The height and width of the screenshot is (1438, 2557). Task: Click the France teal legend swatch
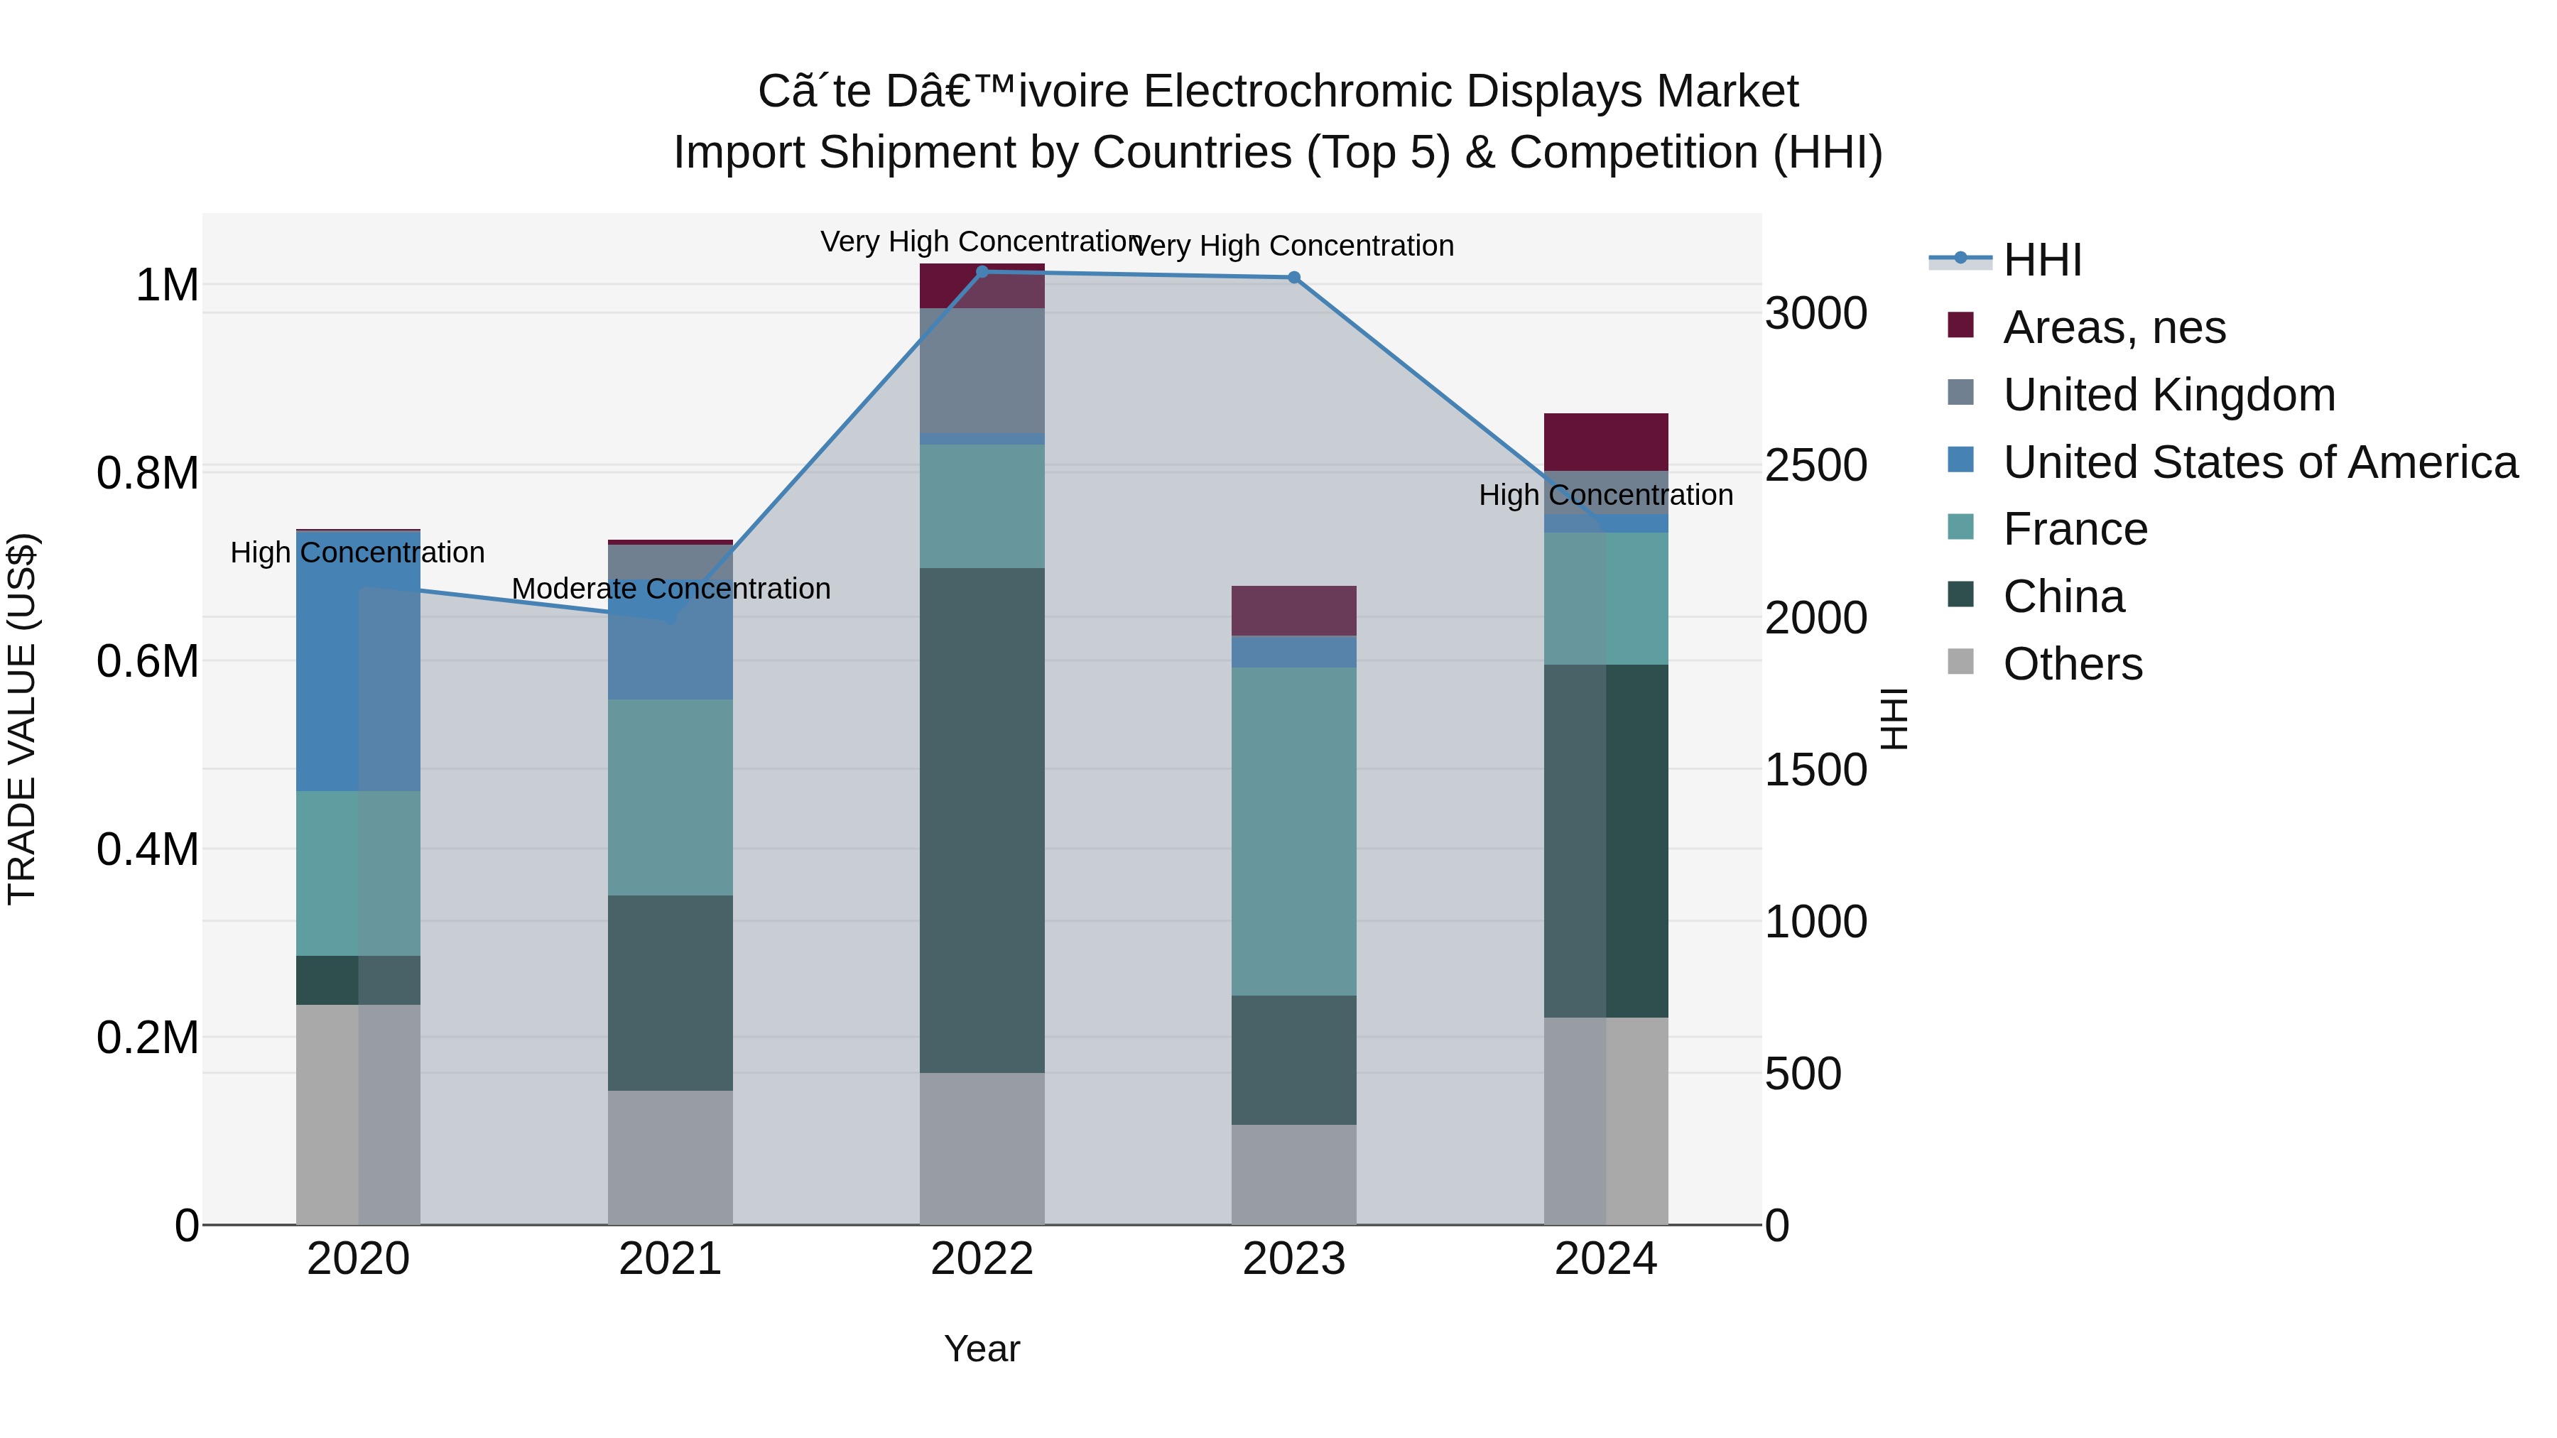tap(1960, 527)
